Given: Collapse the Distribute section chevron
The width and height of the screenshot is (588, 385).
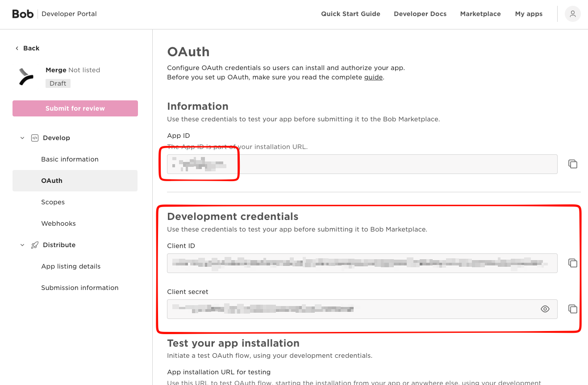Looking at the screenshot, I should tap(22, 245).
